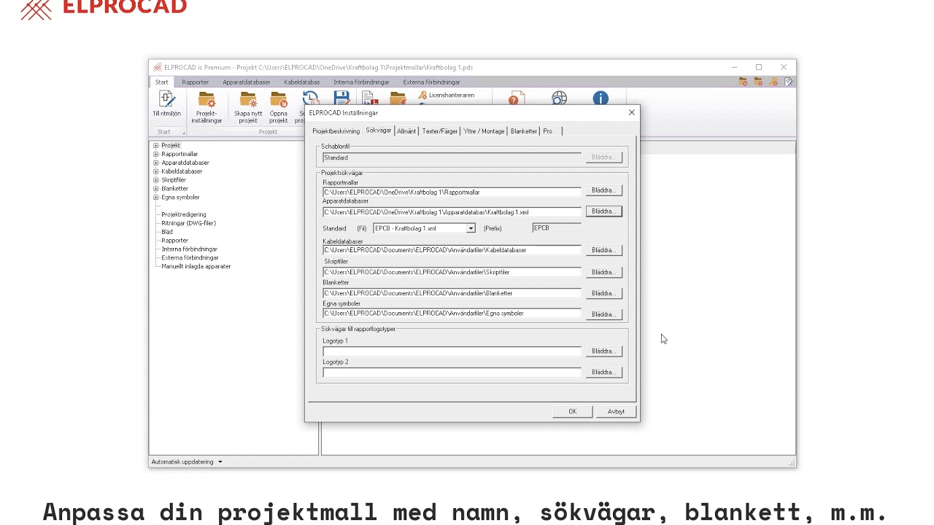This screenshot has width=934, height=525.
Task: Click the Logotyp 2 path field
Action: coord(452,373)
